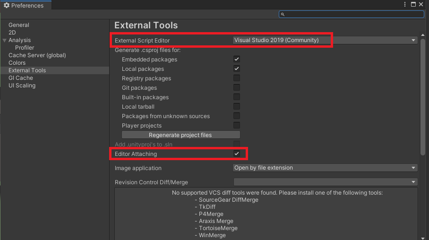Click the preferences search field
The width and height of the screenshot is (429, 240).
point(352,14)
